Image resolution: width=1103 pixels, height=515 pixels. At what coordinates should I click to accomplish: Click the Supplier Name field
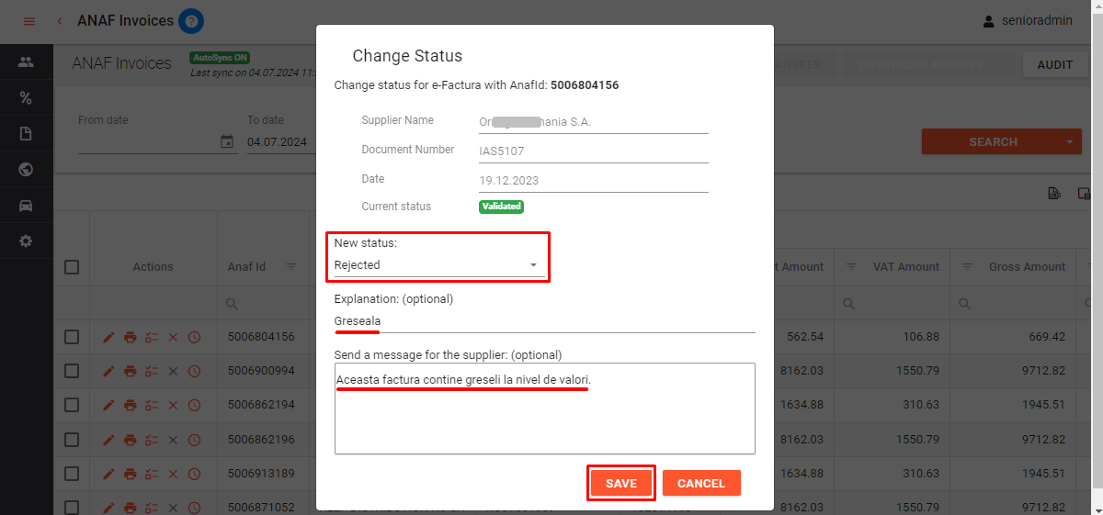pyautogui.click(x=594, y=121)
